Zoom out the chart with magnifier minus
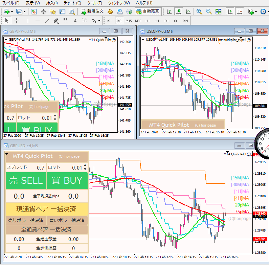Viewport: 269px width, 265px height. (209, 12)
